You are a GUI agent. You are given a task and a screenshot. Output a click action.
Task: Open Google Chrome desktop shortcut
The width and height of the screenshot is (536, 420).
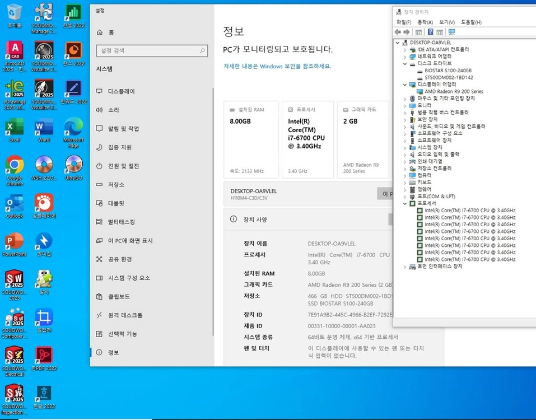[15, 171]
